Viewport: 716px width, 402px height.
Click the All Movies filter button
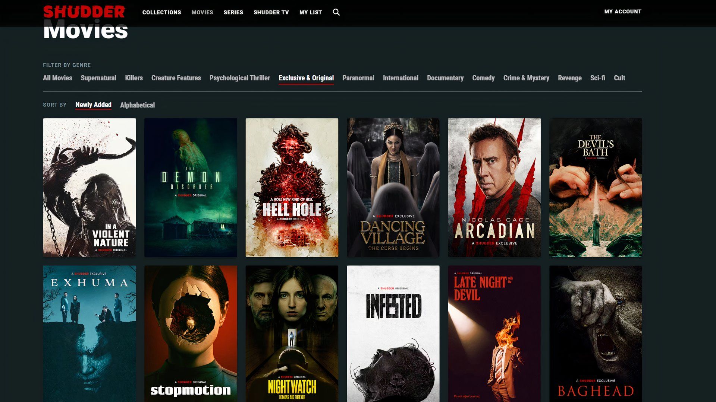coord(57,78)
